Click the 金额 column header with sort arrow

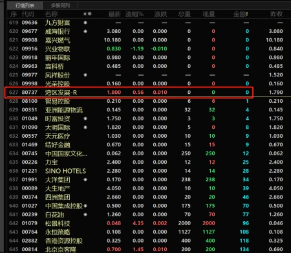[241, 14]
